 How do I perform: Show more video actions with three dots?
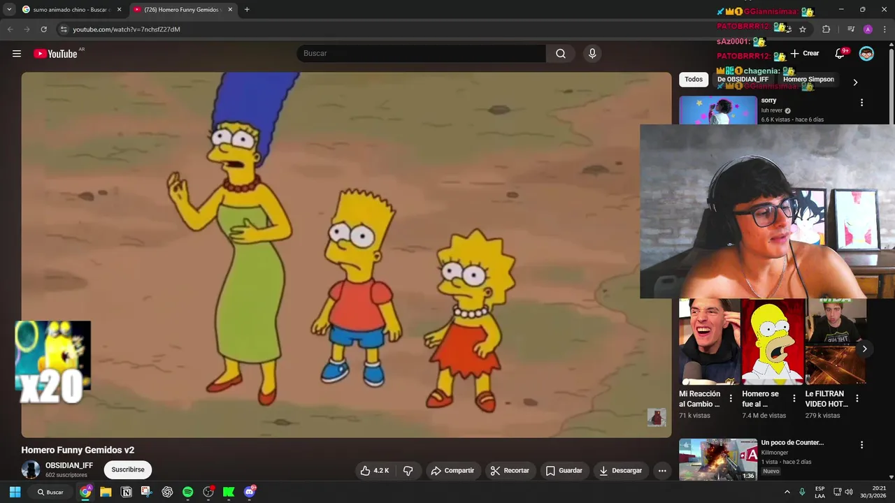click(x=662, y=471)
